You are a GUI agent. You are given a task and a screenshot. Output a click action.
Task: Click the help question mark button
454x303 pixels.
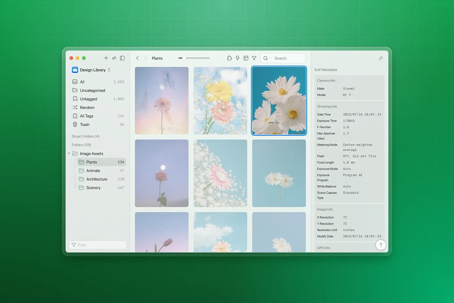click(x=381, y=245)
